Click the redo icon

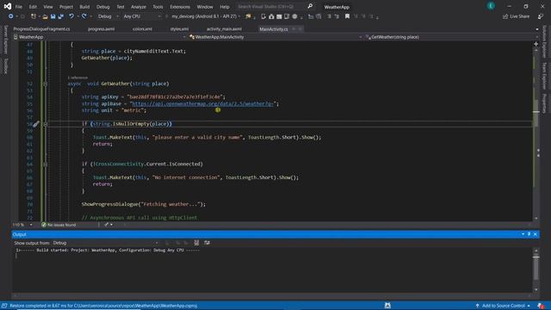pyautogui.click(x=84, y=16)
